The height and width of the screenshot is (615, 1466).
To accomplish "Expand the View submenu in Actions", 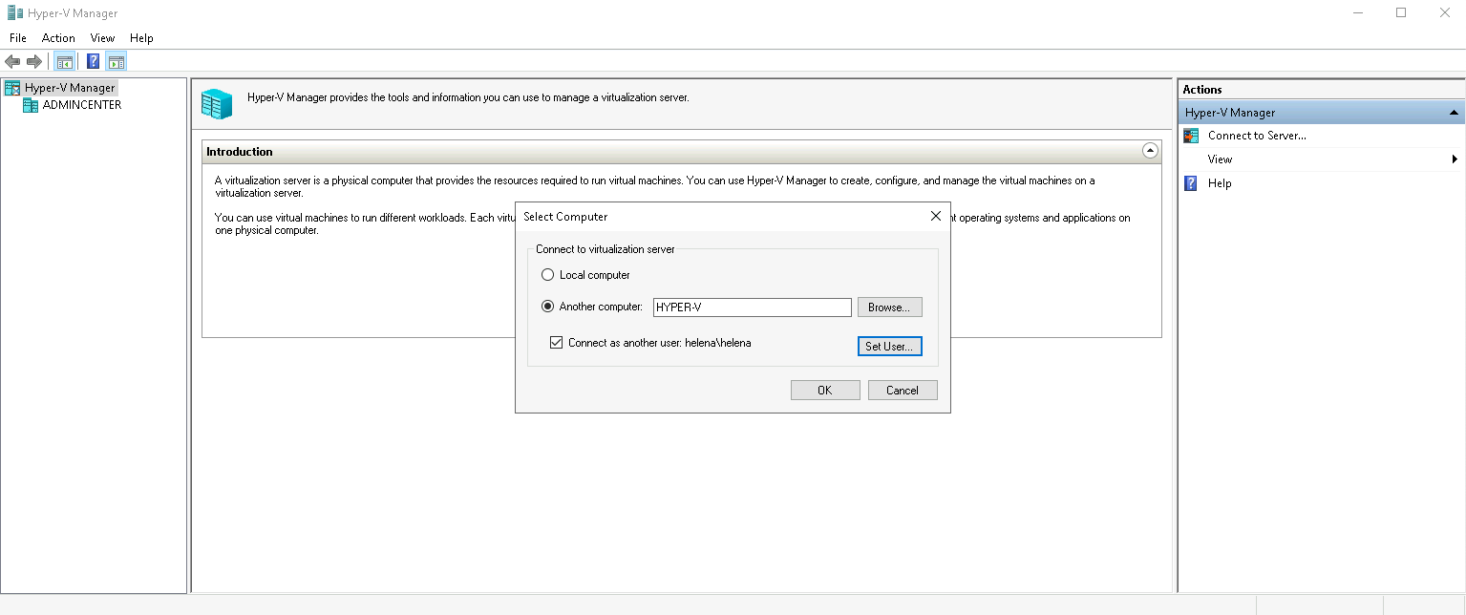I will click(1454, 159).
